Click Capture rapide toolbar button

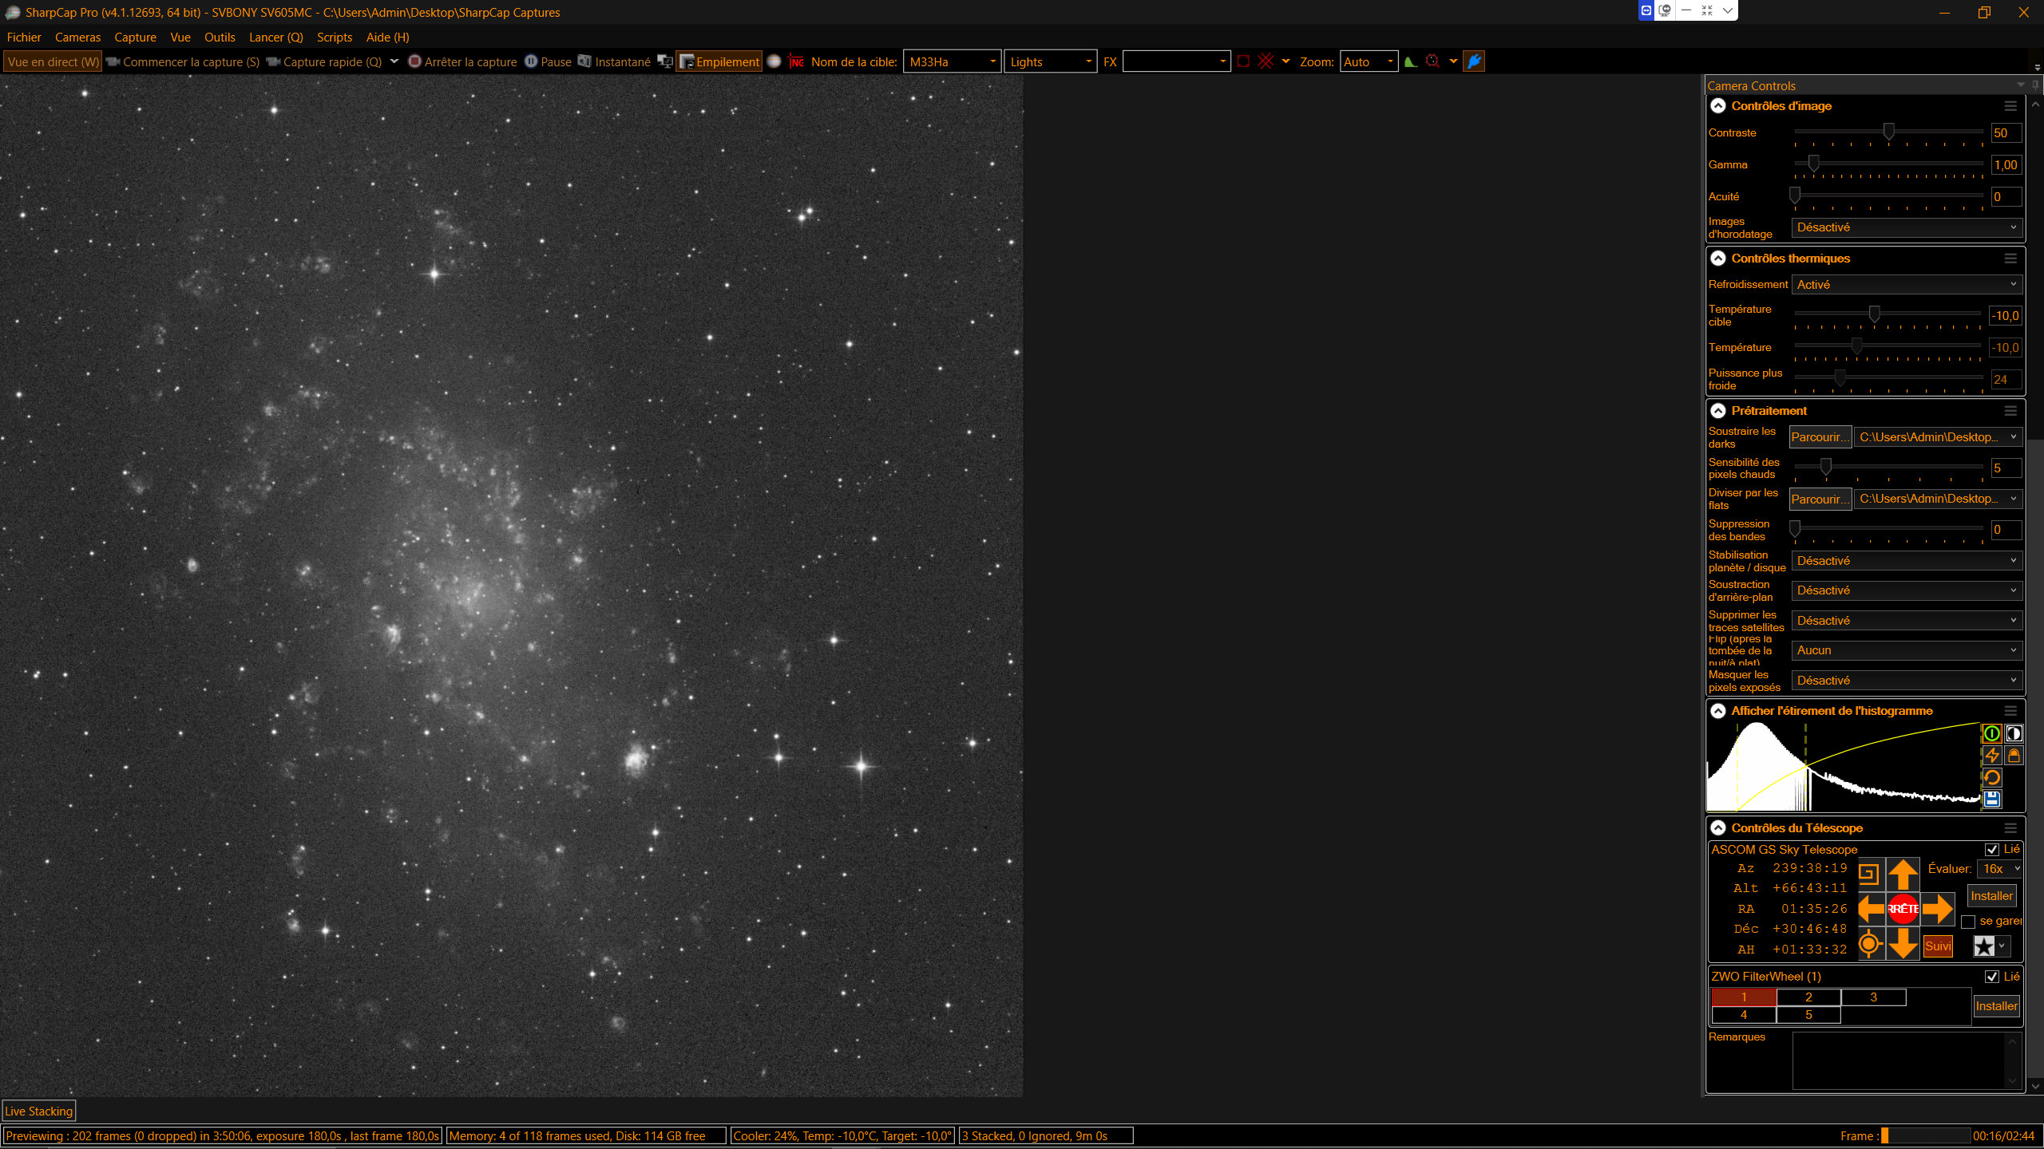point(324,61)
